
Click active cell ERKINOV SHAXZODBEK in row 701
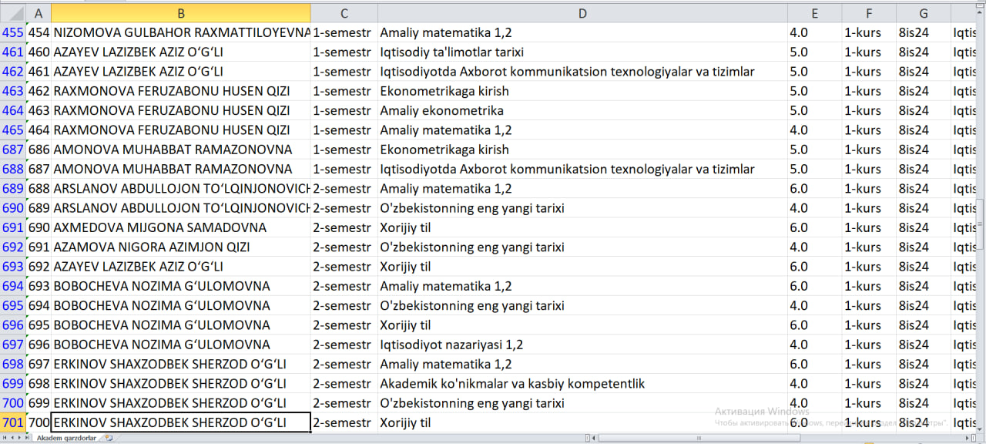(x=181, y=422)
